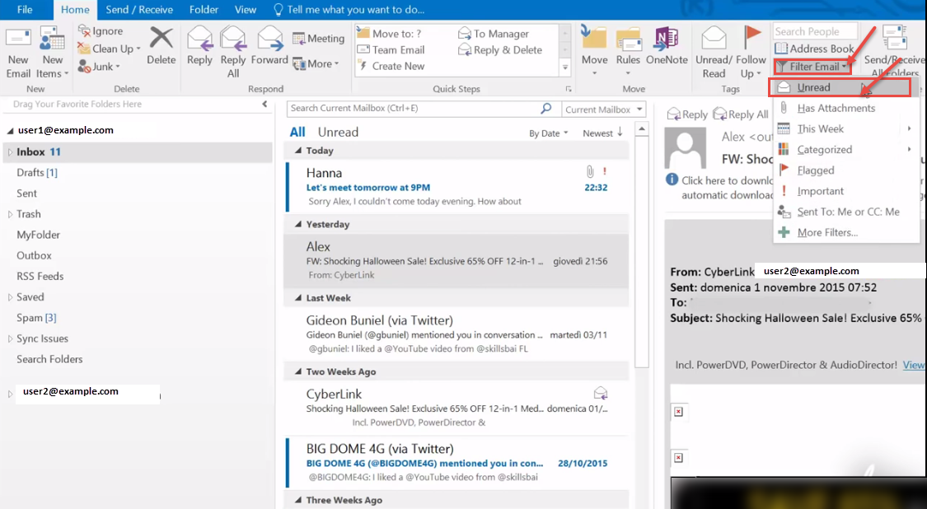Click the Forward ribbon icon
The height and width of the screenshot is (509, 927).
pos(269,40)
